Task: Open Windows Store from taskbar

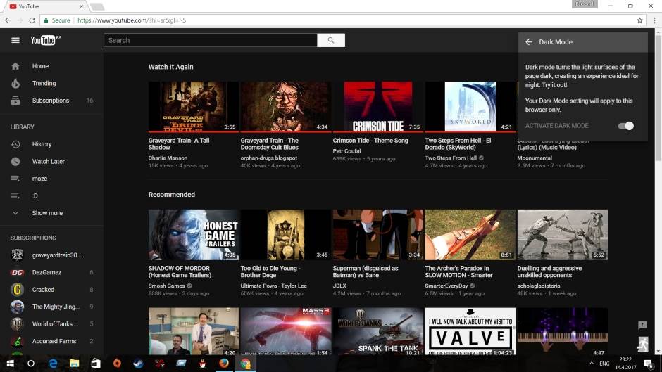Action: click(x=96, y=363)
